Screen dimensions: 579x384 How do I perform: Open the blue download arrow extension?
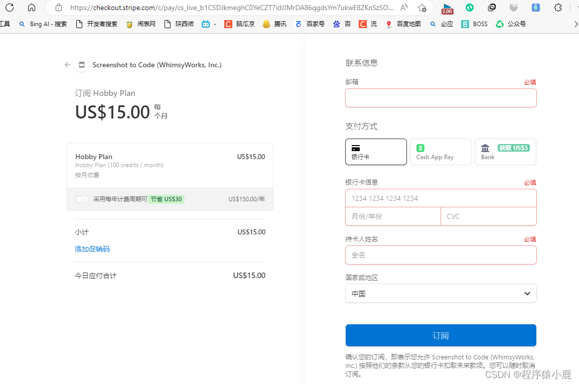point(536,8)
